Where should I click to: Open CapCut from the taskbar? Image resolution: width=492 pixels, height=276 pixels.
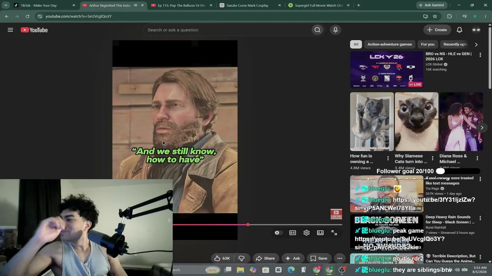[x=278, y=270]
